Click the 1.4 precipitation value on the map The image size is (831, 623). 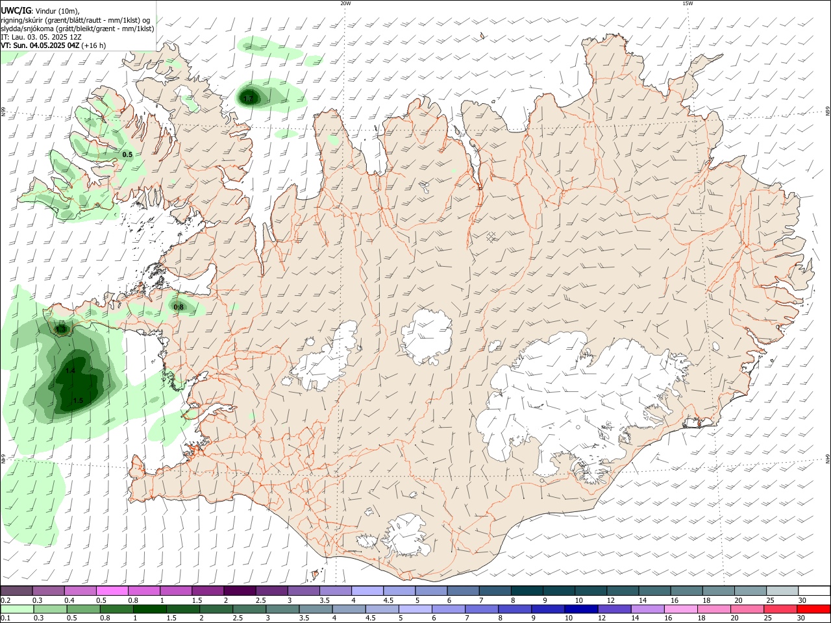[71, 371]
